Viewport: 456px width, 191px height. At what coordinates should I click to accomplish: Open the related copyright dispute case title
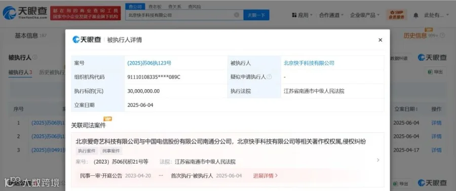point(220,141)
